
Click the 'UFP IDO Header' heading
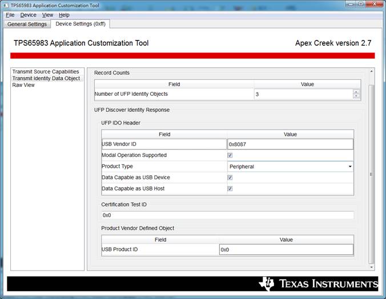click(x=120, y=123)
